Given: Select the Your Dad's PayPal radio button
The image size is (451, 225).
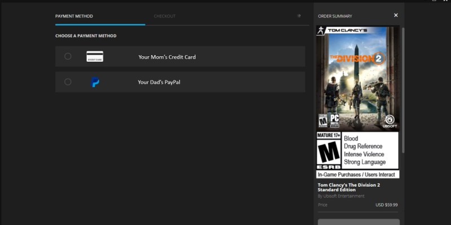Looking at the screenshot, I should 68,82.
